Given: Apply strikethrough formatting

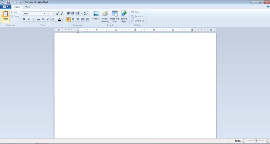Looking at the screenshot, I should [38, 19].
